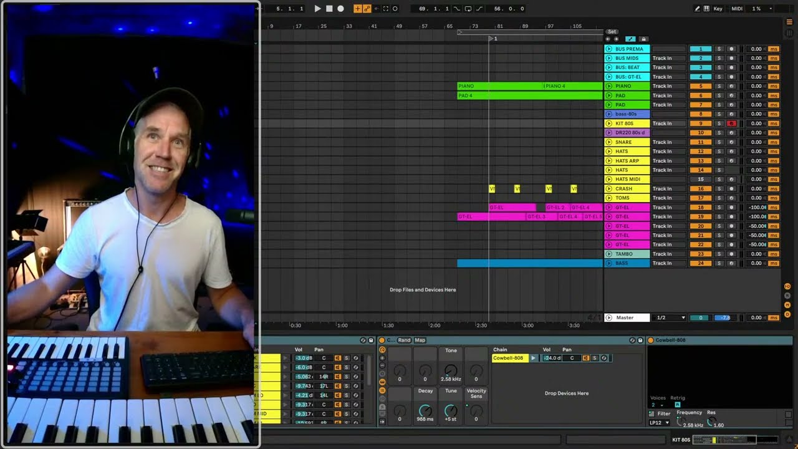Solo the BUS: BEAT track
Image resolution: width=798 pixels, height=449 pixels.
(x=719, y=67)
